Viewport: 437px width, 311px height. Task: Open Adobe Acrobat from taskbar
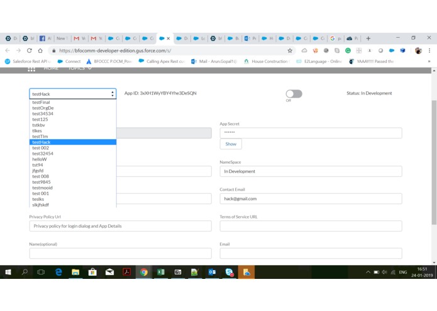pyautogui.click(x=127, y=272)
